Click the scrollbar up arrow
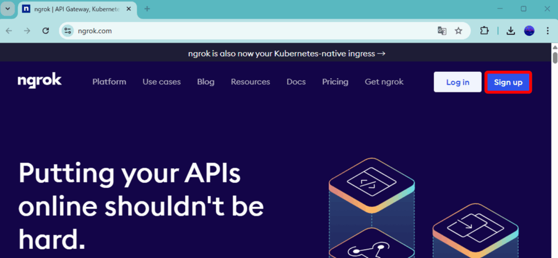Image resolution: width=558 pixels, height=258 pixels. tap(555, 47)
